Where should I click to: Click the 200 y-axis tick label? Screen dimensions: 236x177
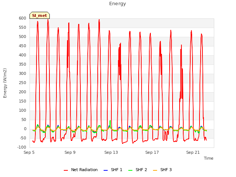pyautogui.click(x=22, y=92)
